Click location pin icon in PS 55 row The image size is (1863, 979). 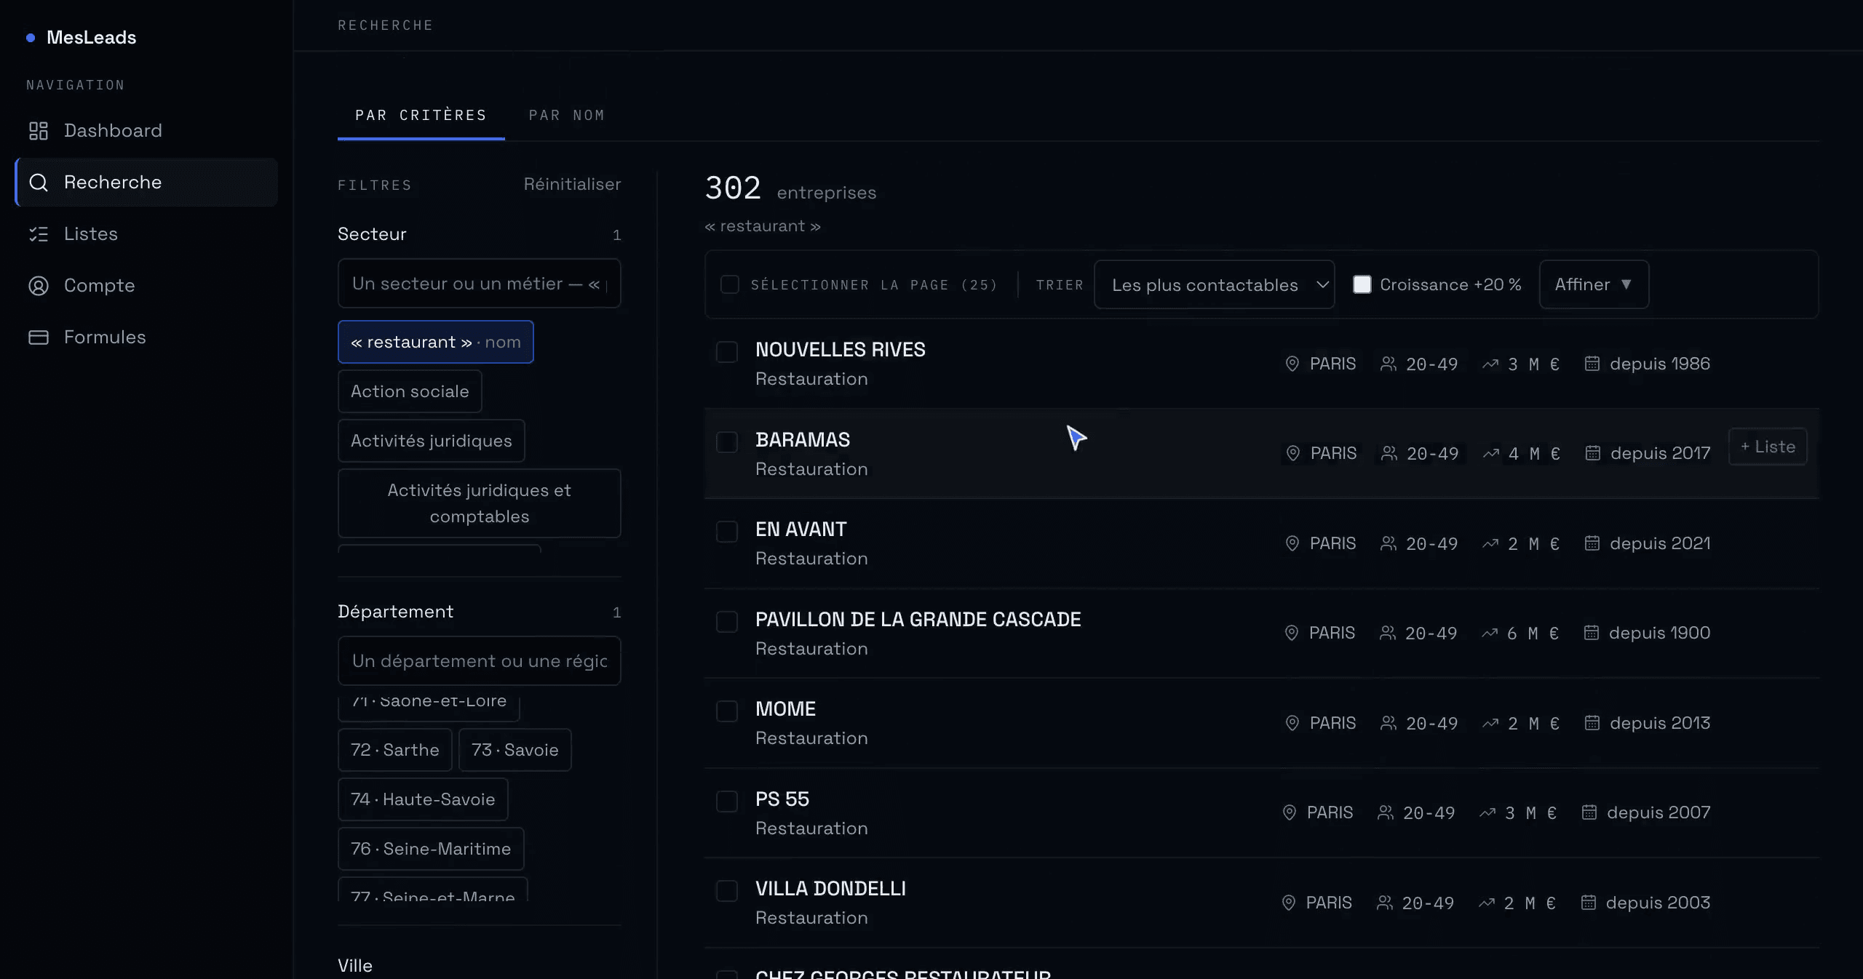pyautogui.click(x=1290, y=812)
